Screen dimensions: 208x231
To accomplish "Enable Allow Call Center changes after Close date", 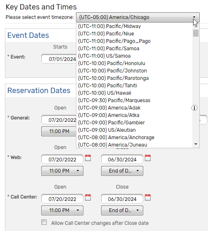I will coord(44,222).
